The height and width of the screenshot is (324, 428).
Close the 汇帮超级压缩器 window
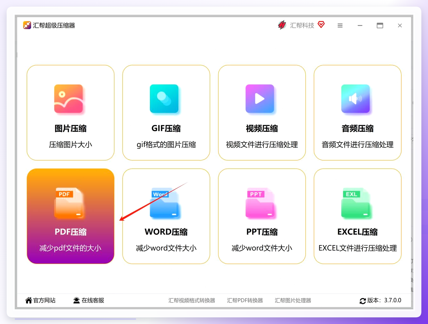click(x=400, y=26)
